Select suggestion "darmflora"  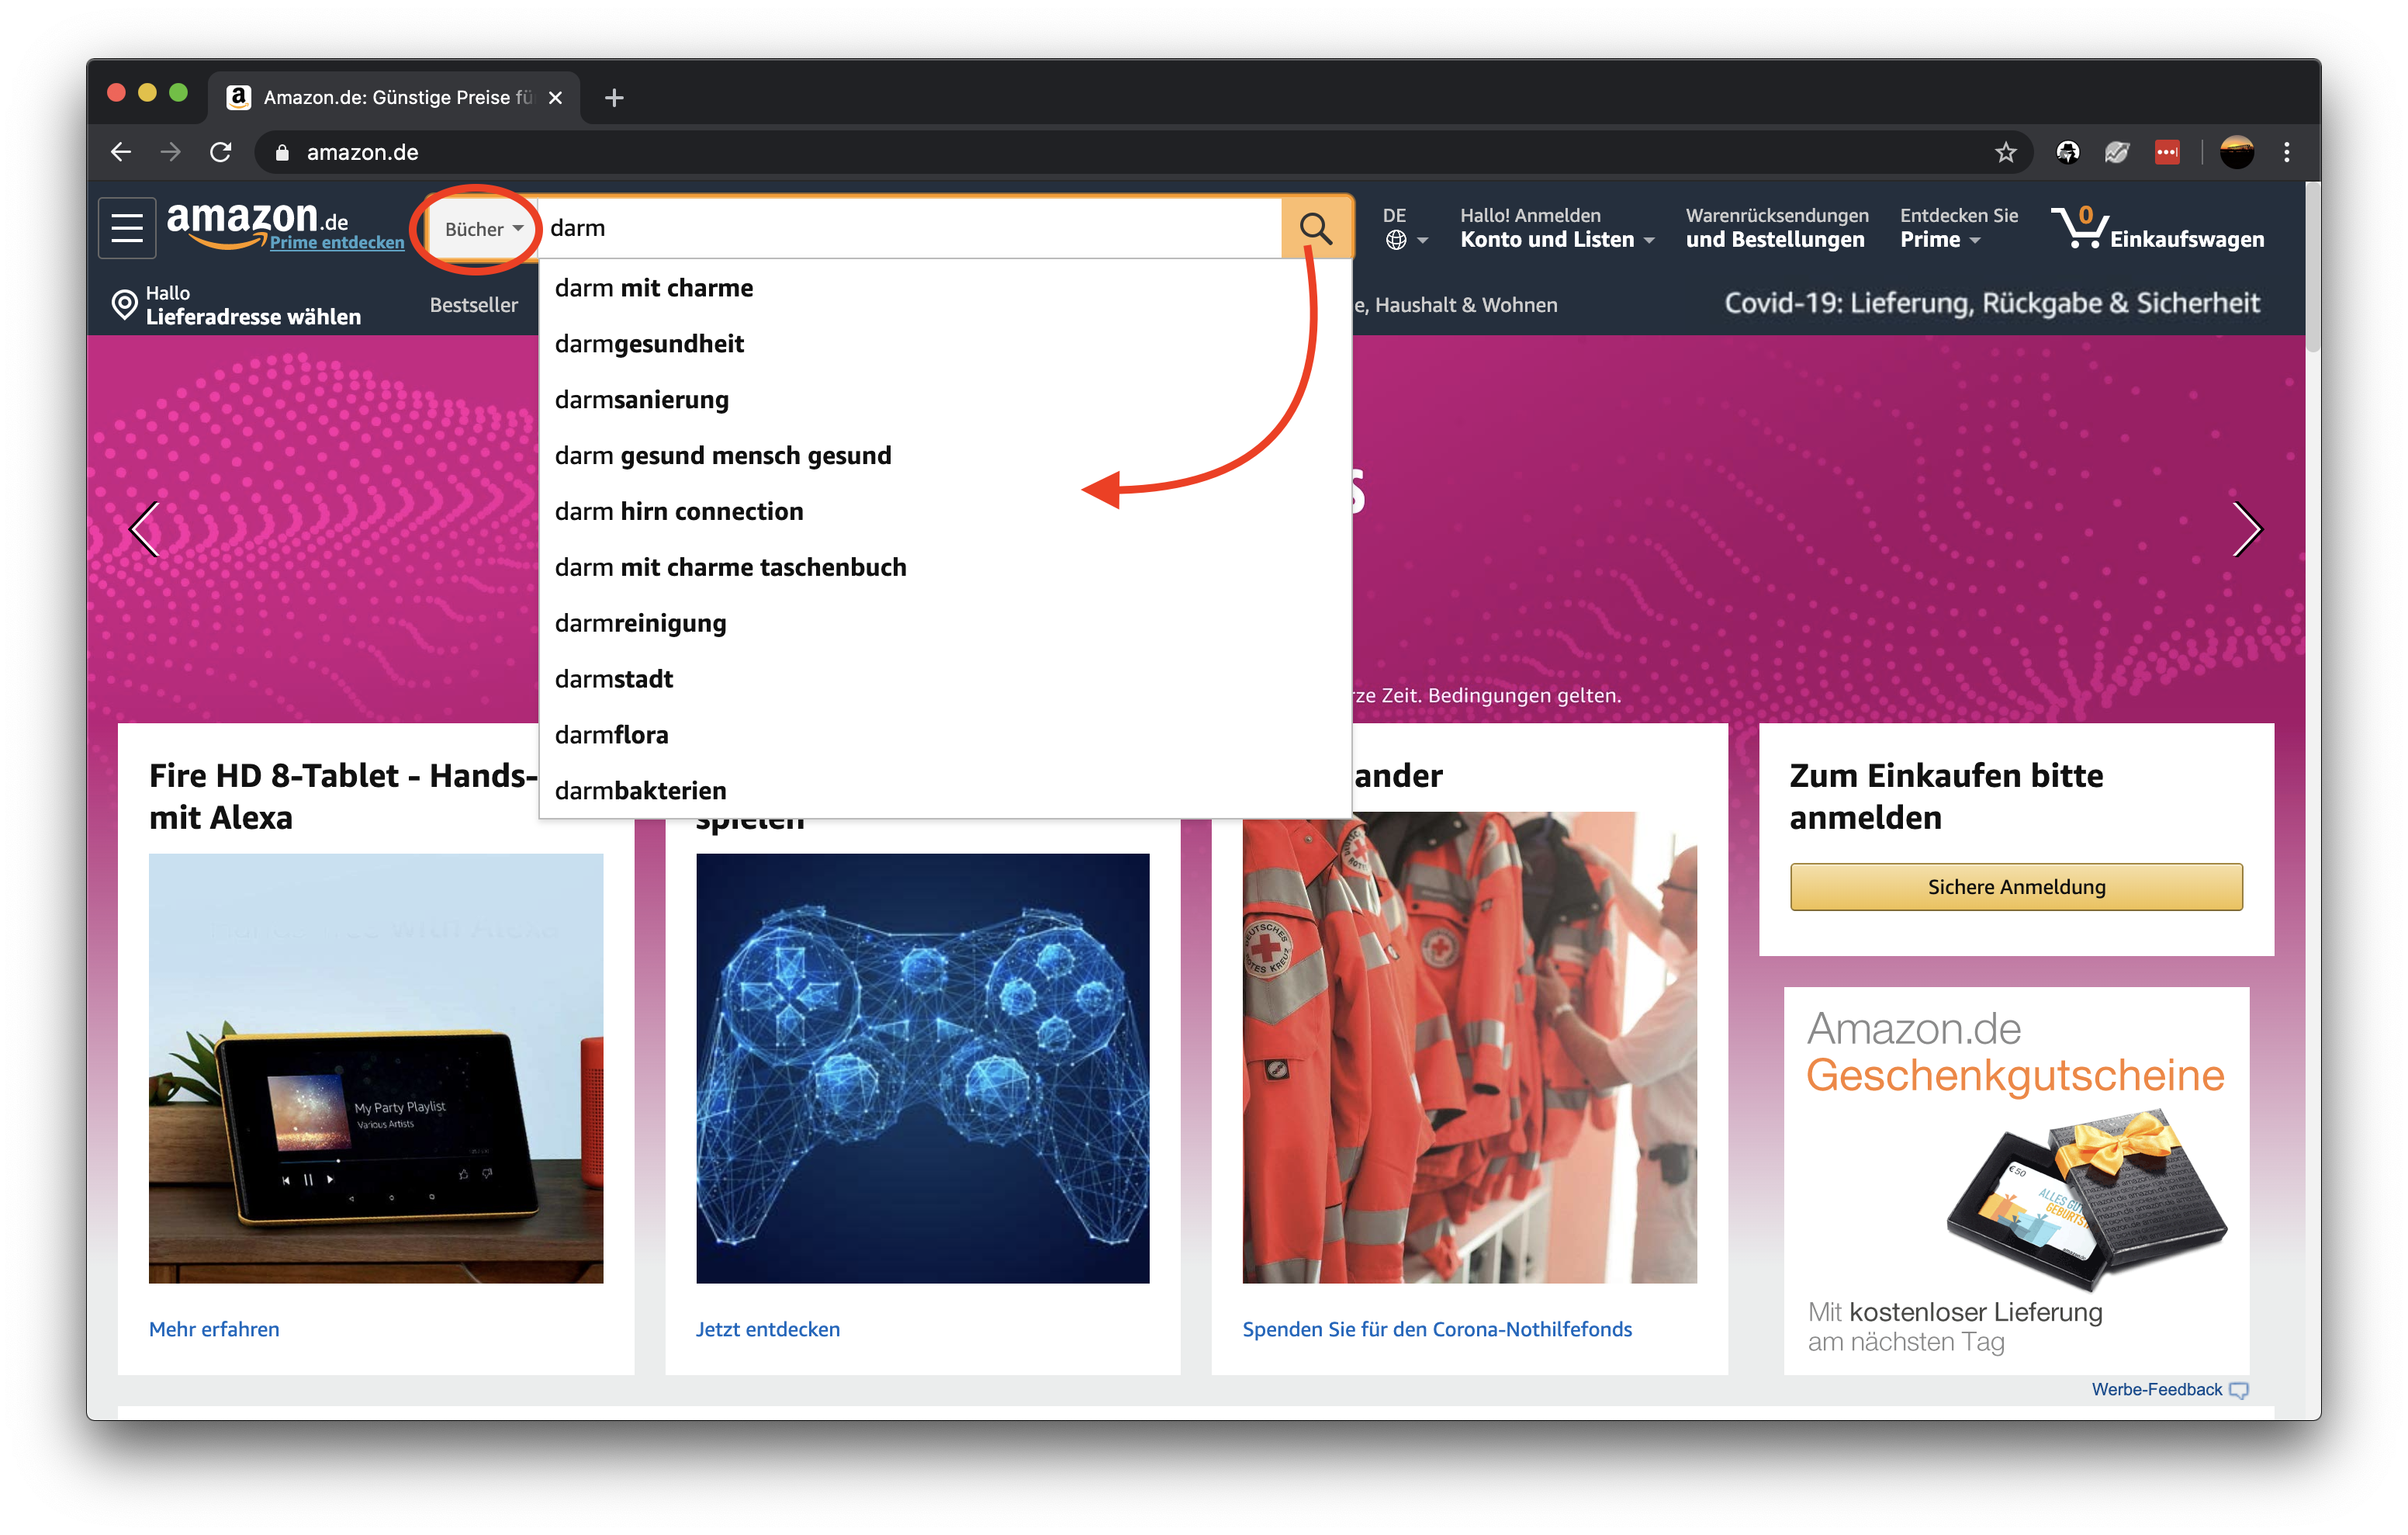(x=945, y=736)
